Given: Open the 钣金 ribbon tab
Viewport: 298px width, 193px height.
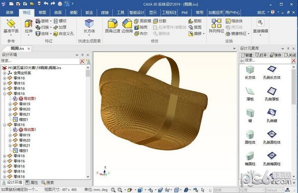Looking at the screenshot, I should click(89, 12).
